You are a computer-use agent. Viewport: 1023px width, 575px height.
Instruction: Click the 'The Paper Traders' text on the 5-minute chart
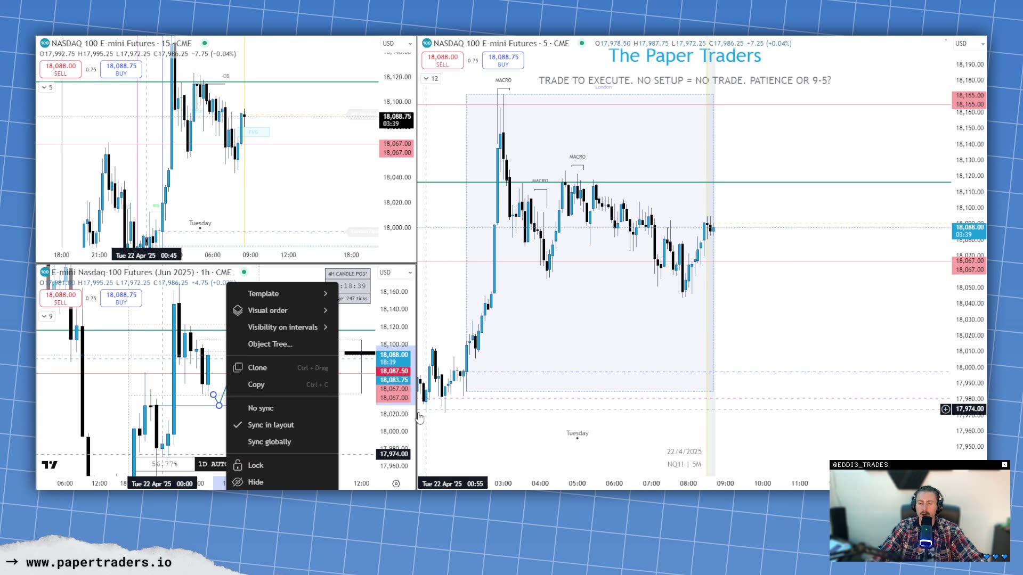tap(685, 56)
